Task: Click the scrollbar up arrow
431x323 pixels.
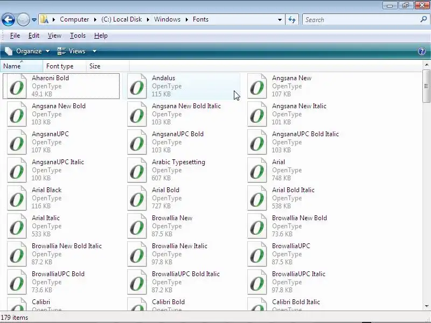Action: (x=426, y=65)
